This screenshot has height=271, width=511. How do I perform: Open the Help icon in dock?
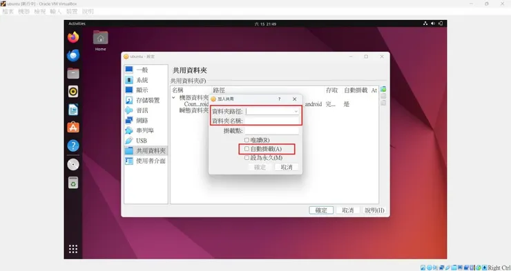73,145
